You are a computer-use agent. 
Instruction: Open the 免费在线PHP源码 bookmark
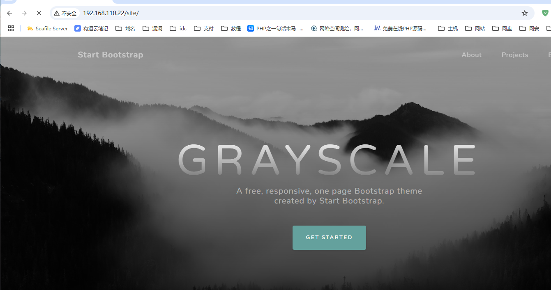coord(400,28)
